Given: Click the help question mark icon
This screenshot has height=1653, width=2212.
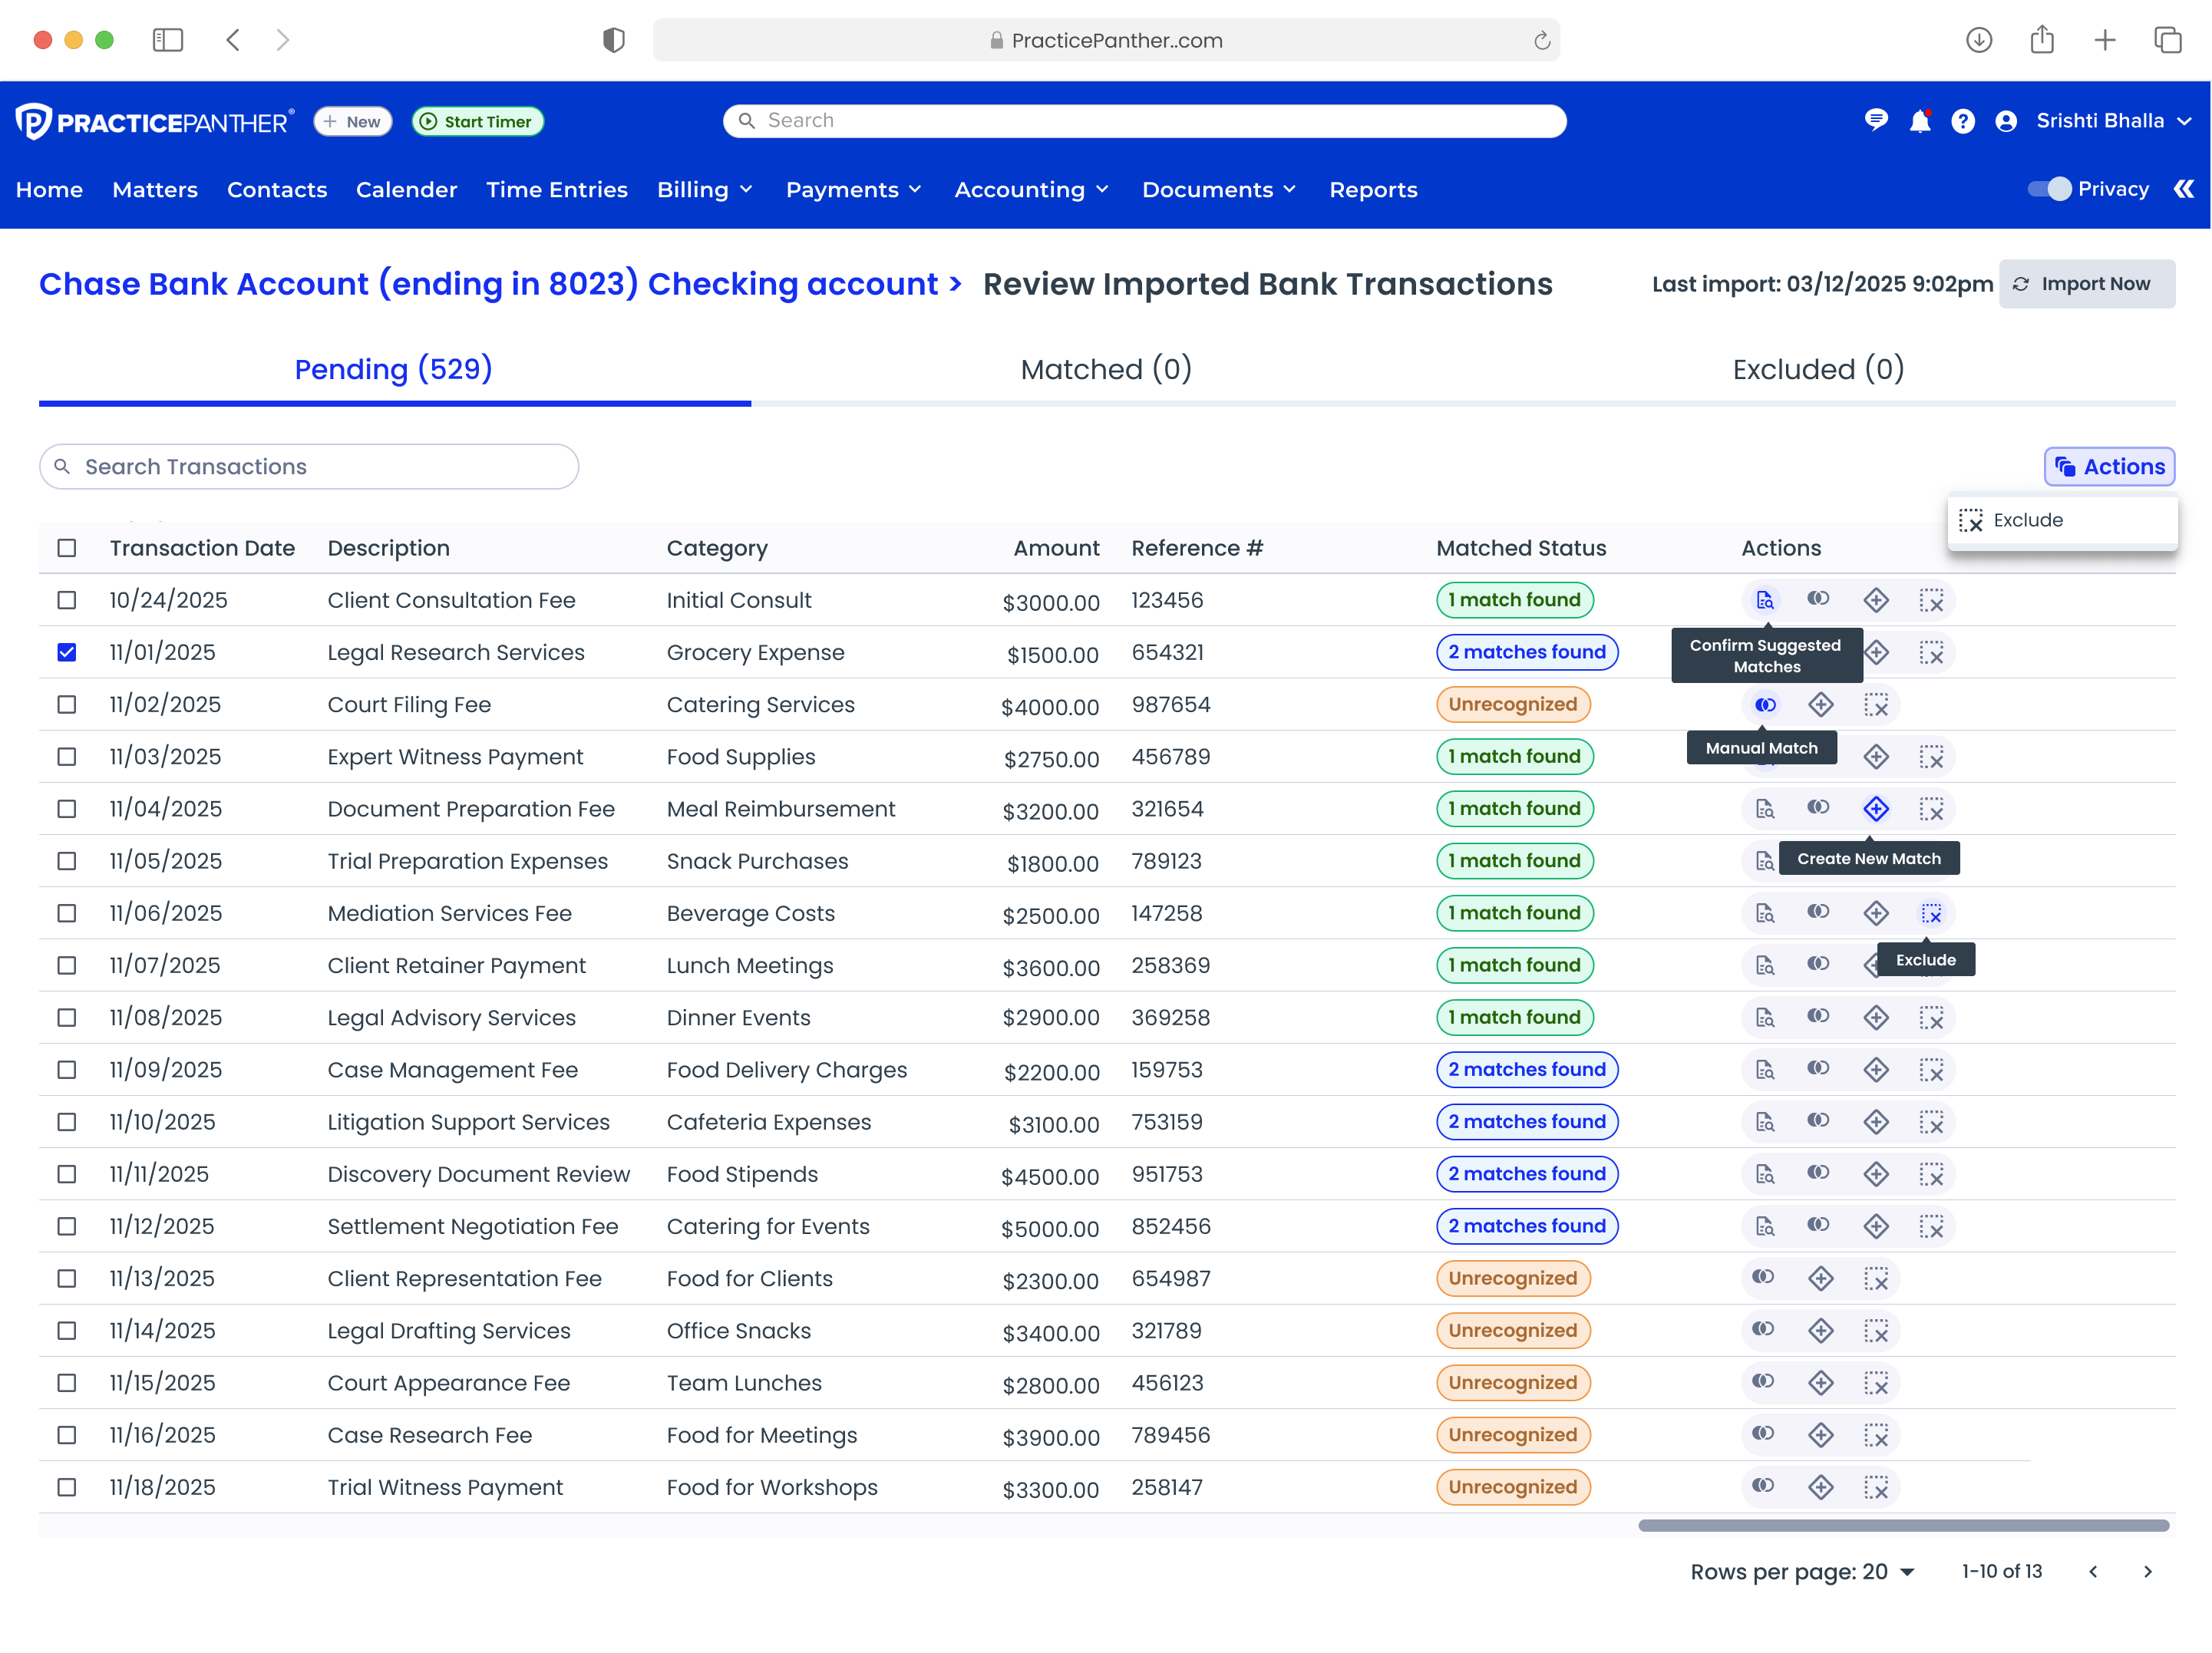Looking at the screenshot, I should click(x=1962, y=122).
